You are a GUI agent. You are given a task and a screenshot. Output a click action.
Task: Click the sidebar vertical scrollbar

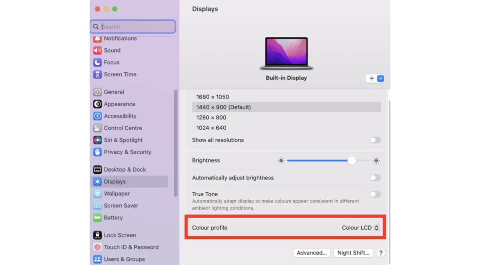click(176, 143)
